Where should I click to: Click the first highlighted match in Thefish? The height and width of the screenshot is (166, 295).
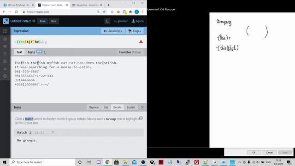coord(22,63)
